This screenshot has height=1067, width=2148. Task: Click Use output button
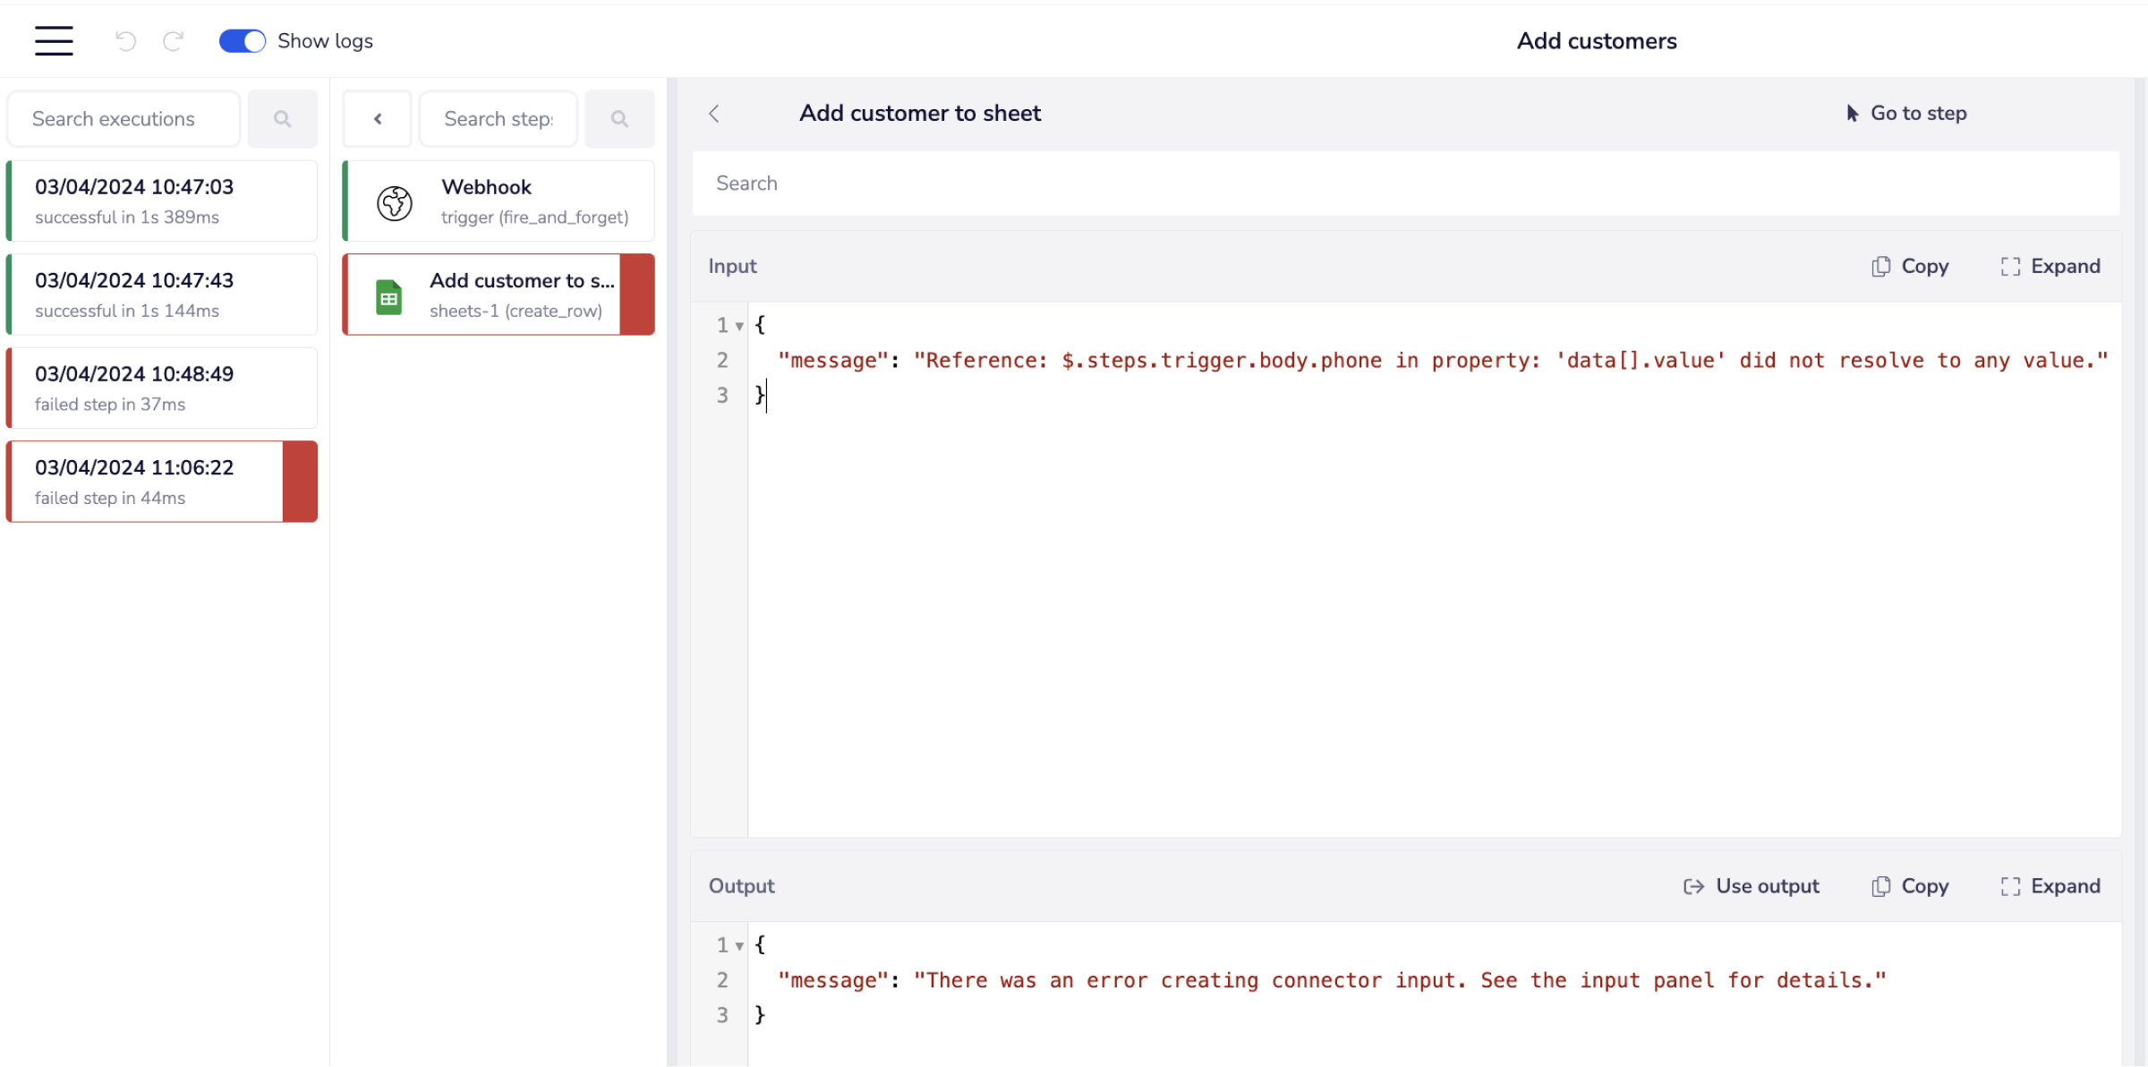pos(1752,886)
